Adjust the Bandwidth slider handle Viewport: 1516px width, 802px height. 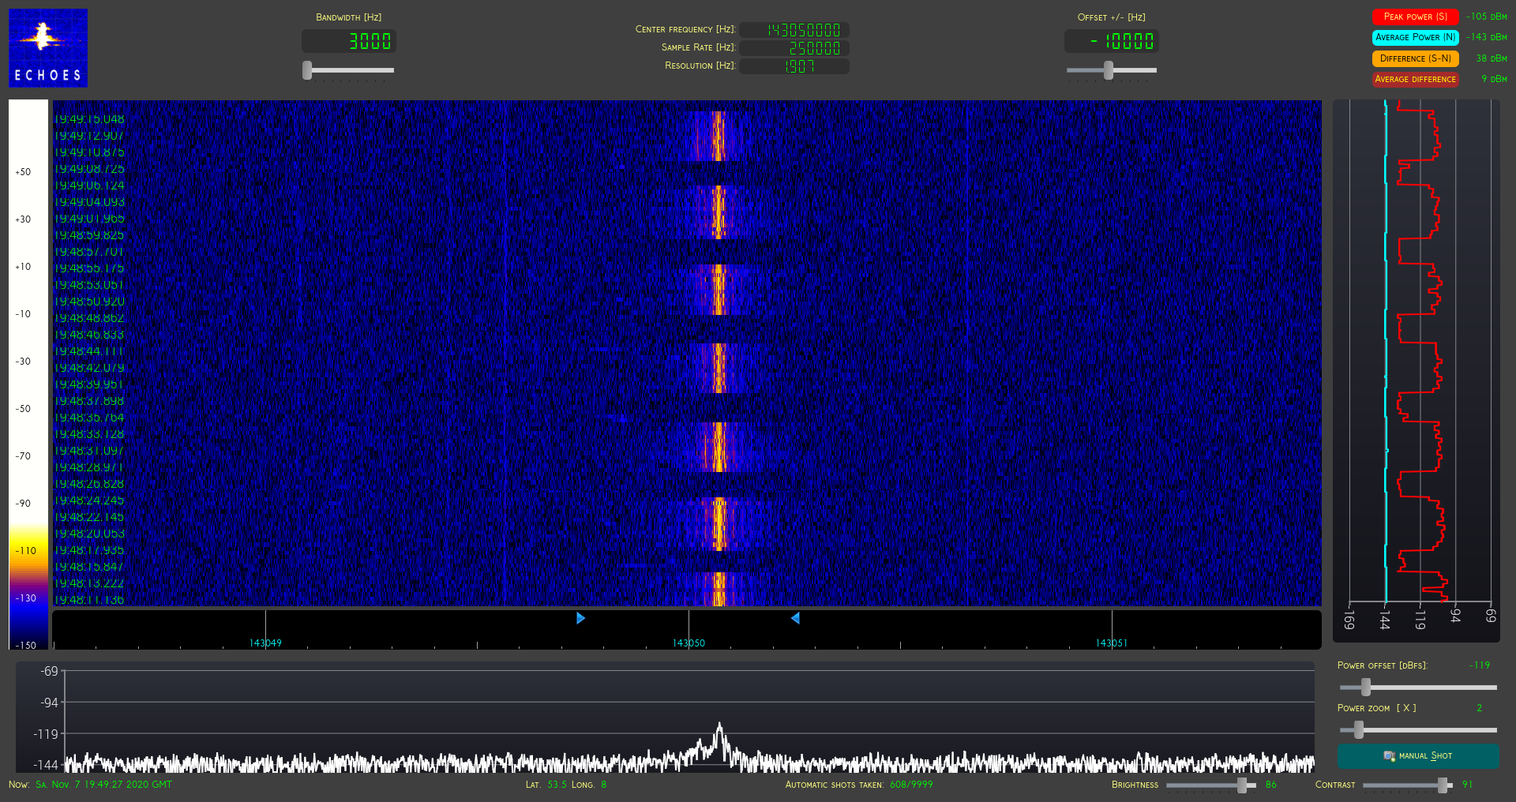click(307, 70)
